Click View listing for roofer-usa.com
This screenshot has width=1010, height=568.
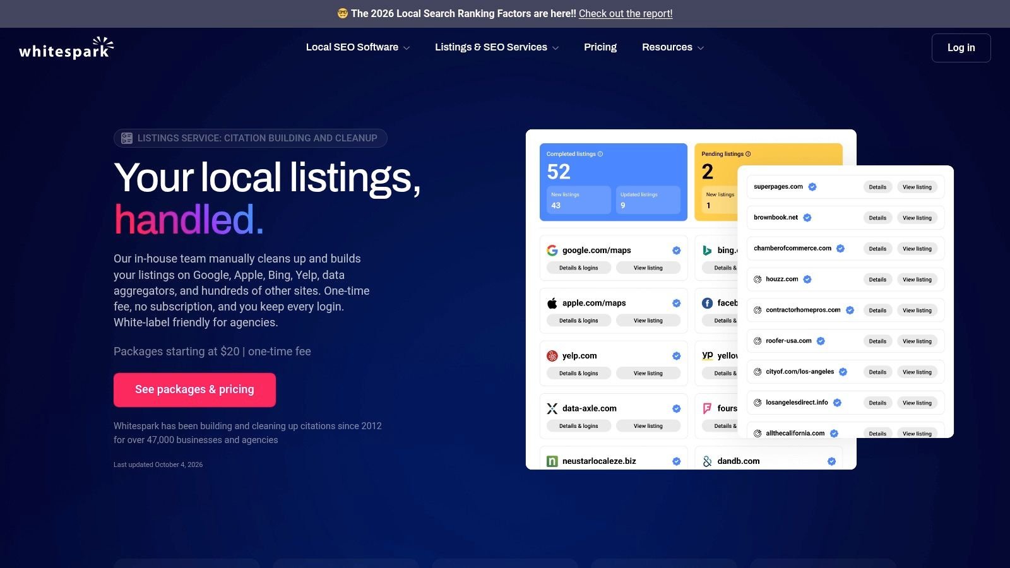(917, 341)
